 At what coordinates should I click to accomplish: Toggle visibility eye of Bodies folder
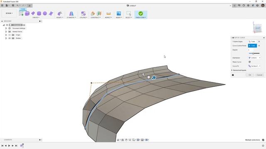click(10, 38)
